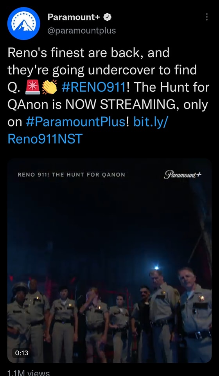219x376 pixels.
Task: Open the three-dot more options menu
Action: click(x=206, y=17)
